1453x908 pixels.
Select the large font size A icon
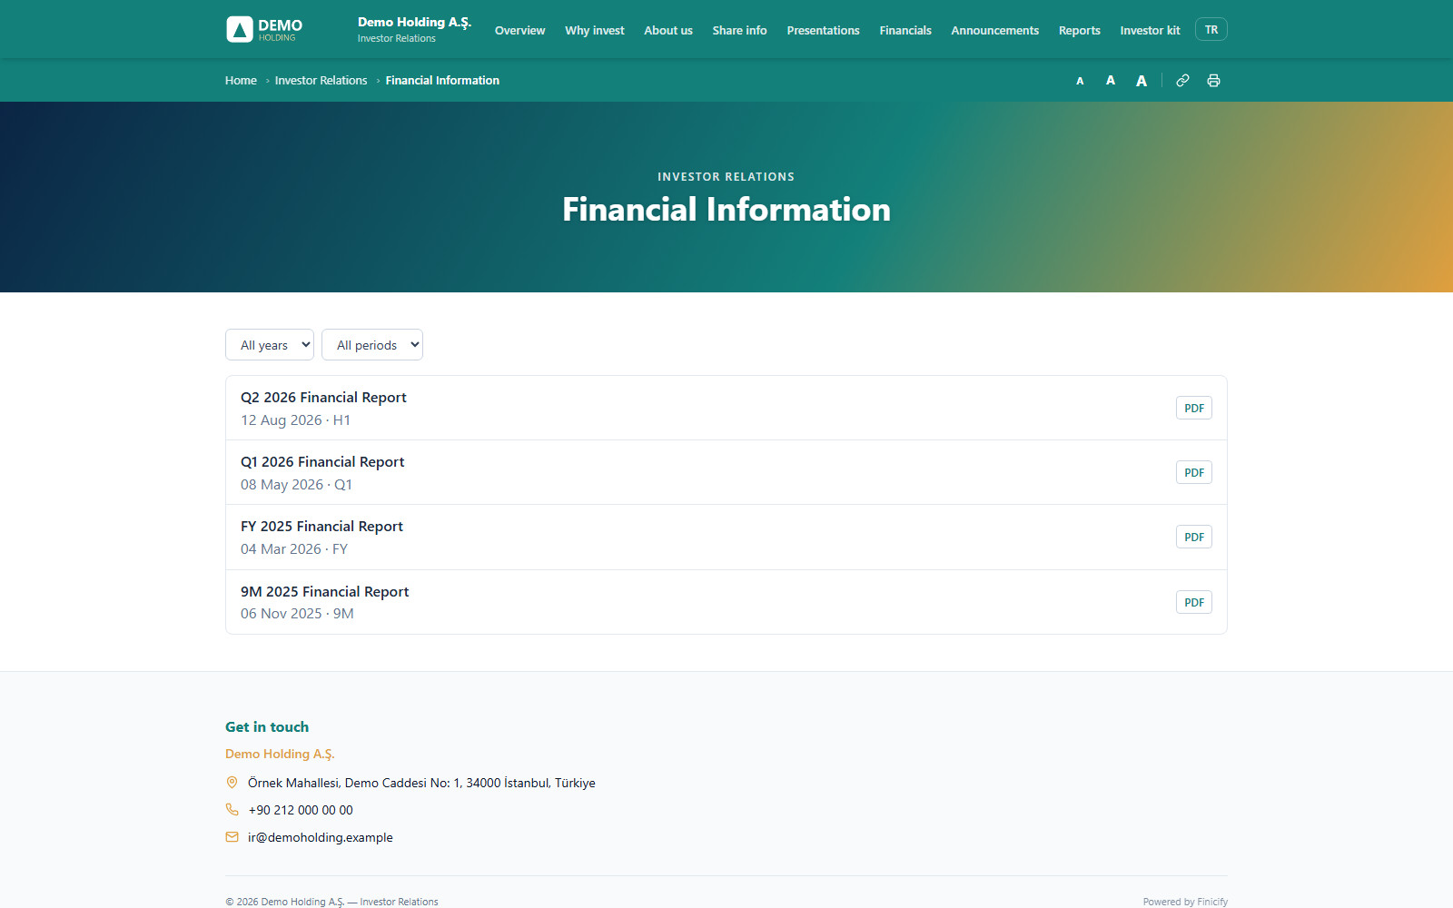1142,81
